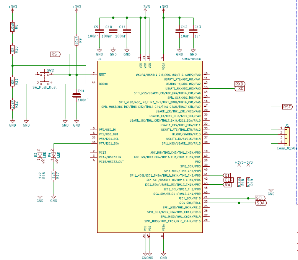Viewport: 298px width, 260px height.
Task: Click GND symbol under capacitor C9
Action: (99, 52)
